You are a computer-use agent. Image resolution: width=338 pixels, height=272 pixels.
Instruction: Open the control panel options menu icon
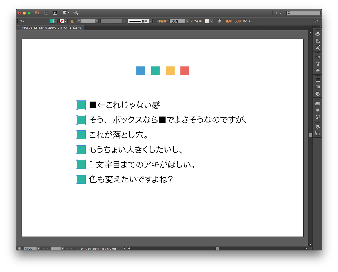pos(316,21)
